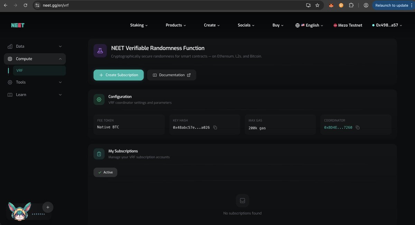Screen dimensions: 415x225
Task: Click NEET Verifiable Randomness Function heading
Action: (x=158, y=48)
